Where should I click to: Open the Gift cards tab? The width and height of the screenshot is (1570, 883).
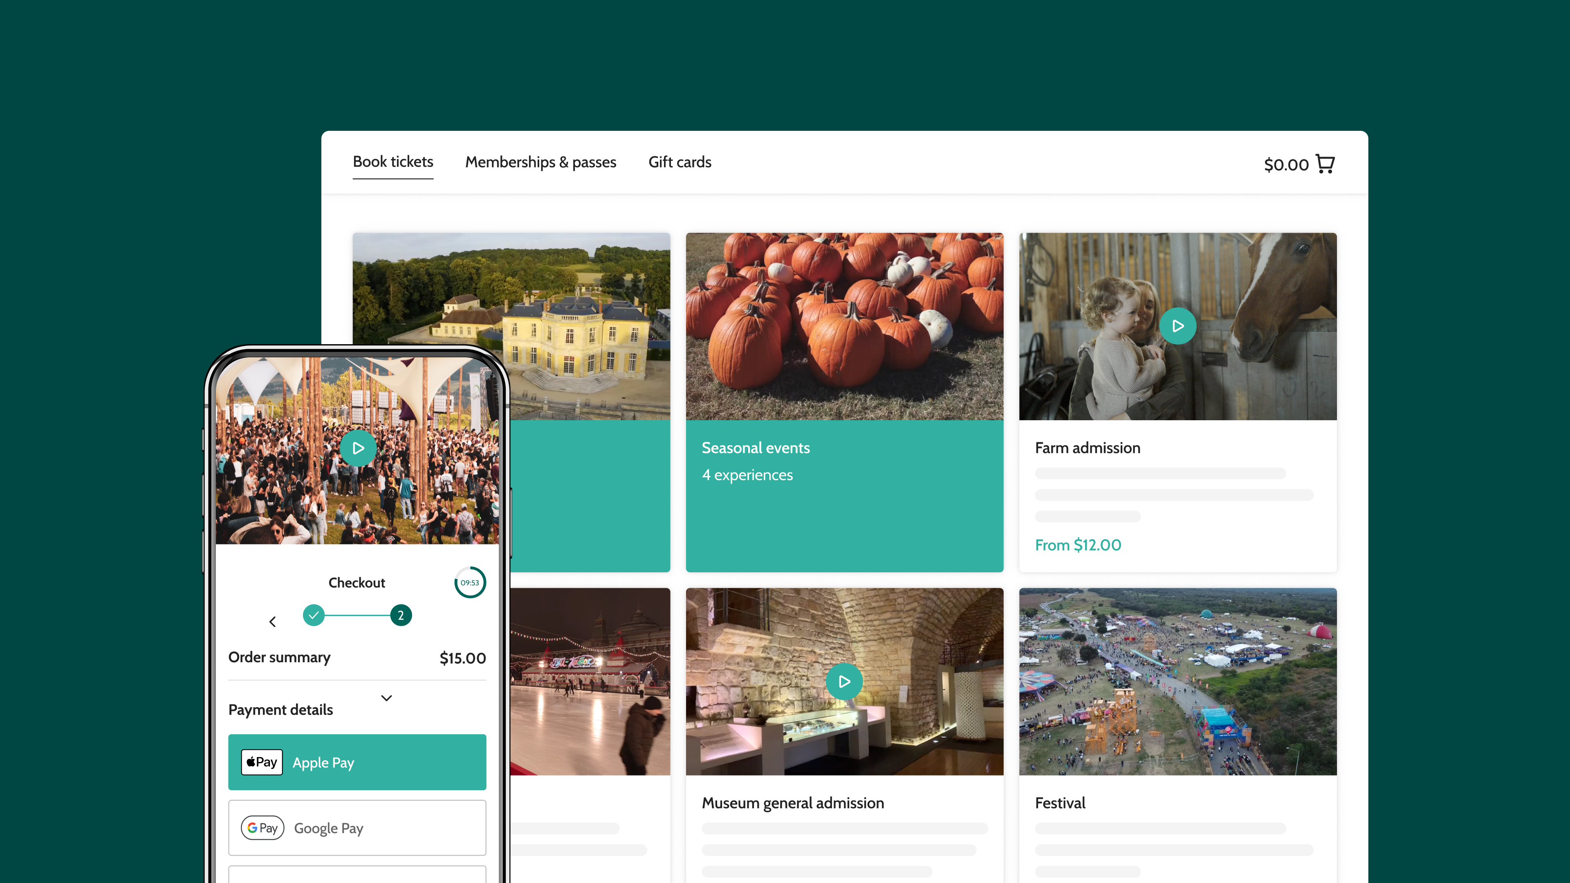click(x=680, y=162)
